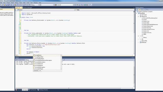Switch to the Find Results 1 tab
The width and height of the screenshot is (163, 92).
point(33,90)
